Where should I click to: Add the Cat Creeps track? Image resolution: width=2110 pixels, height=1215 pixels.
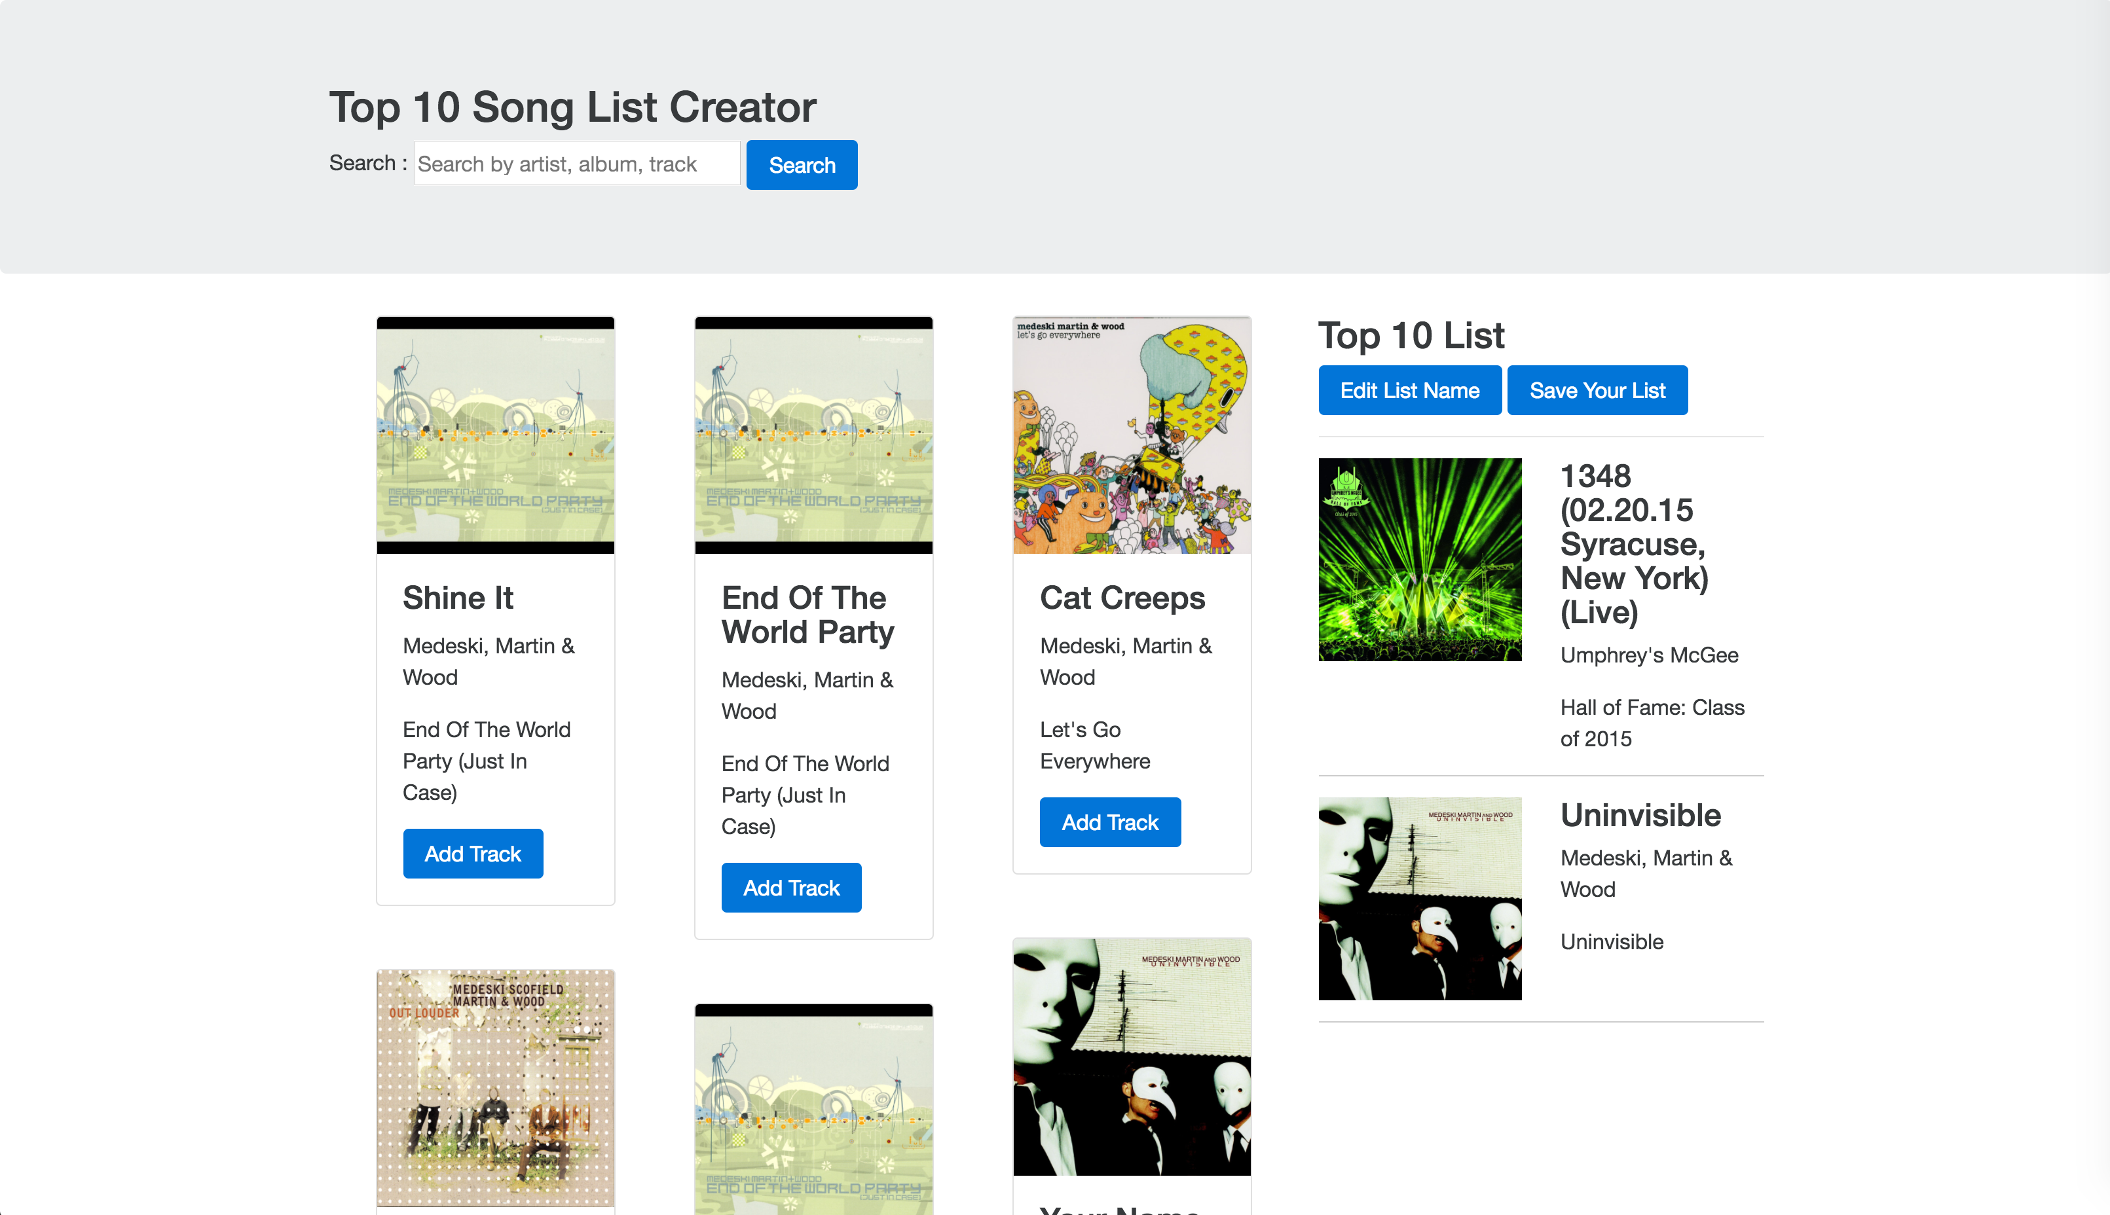point(1110,822)
